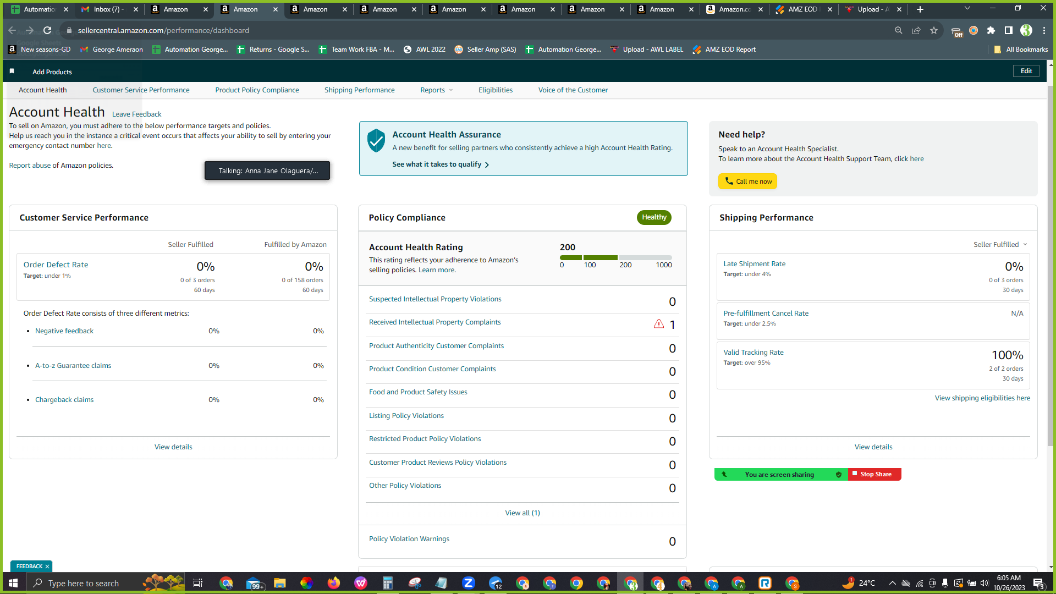Switch to the AMZ EOD browser tab
1056x594 pixels.
(x=802, y=9)
